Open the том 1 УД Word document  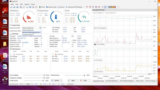[x=5, y=68]
